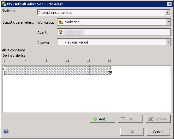The height and width of the screenshot is (139, 174).
Task: Click the agent user icon
Action: pos(61,32)
